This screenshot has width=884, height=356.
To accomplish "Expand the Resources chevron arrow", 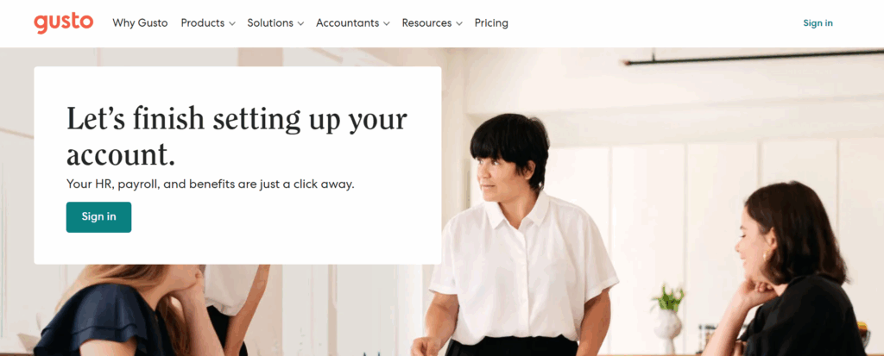I will pos(459,23).
